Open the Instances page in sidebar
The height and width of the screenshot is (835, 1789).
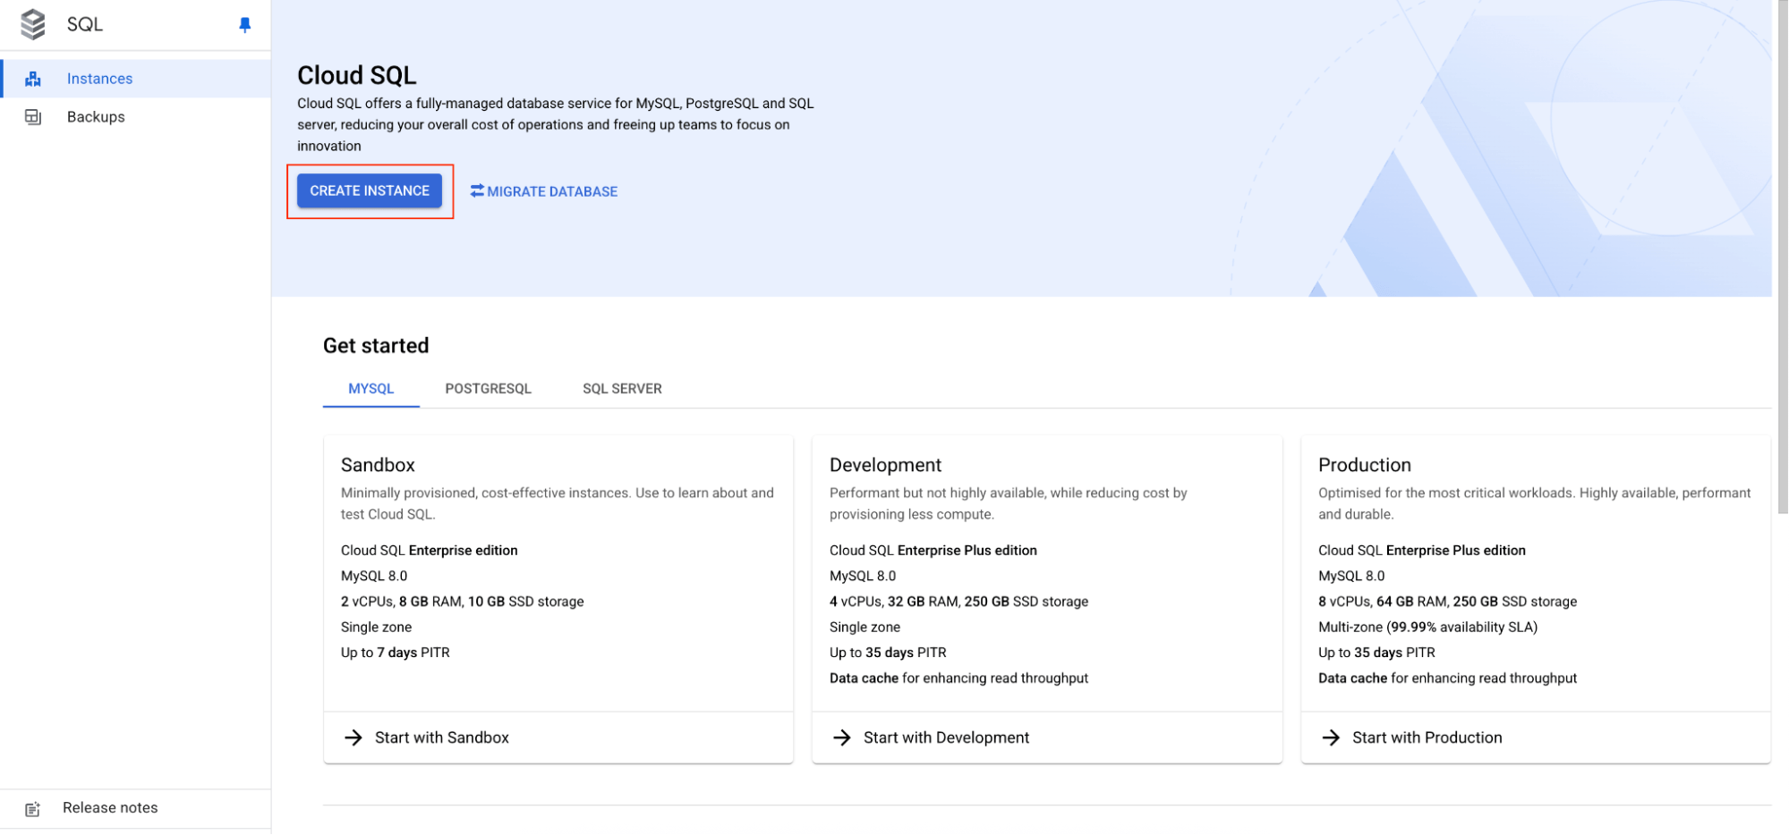(x=136, y=79)
